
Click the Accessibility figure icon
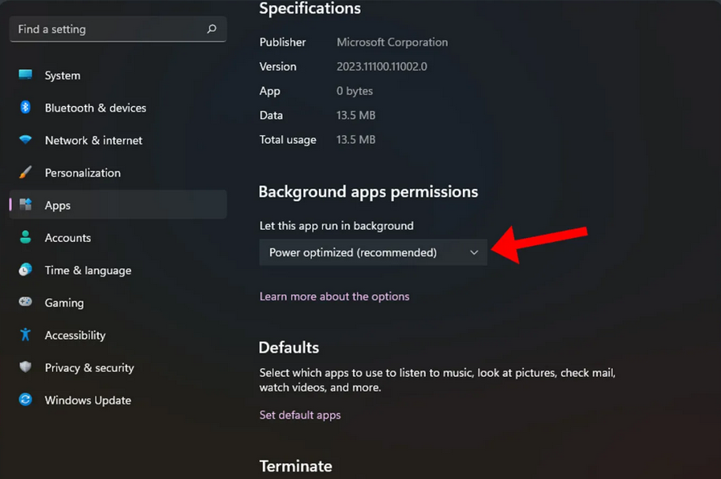click(x=26, y=335)
